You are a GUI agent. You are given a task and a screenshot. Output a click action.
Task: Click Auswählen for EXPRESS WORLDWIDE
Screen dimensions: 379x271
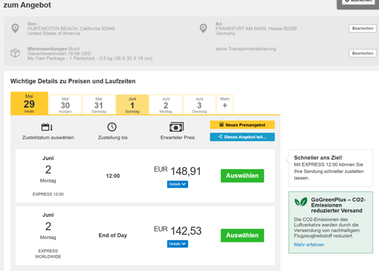point(242,235)
